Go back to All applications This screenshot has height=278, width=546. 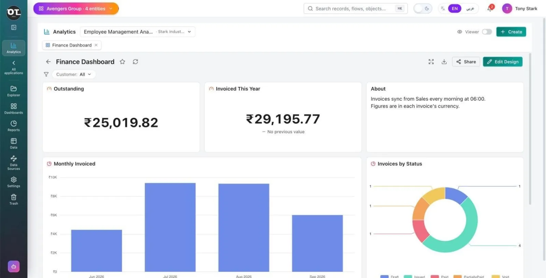pos(14,67)
